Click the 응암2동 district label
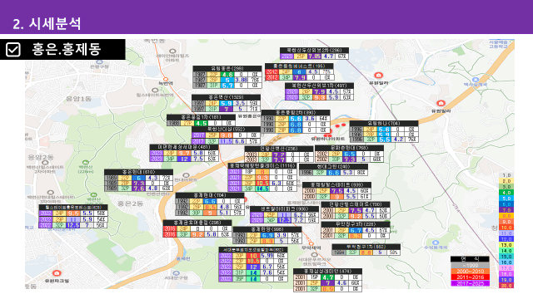 41,157
